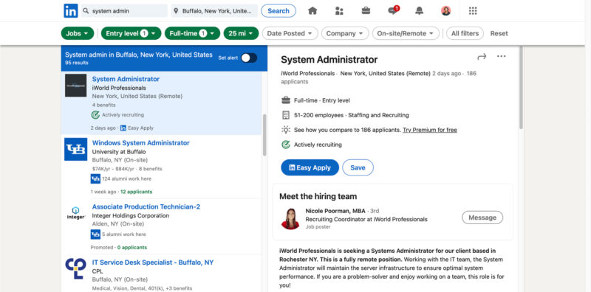Open Messaging with one notification
Viewport: 591px width, 292px height.
pos(394,10)
